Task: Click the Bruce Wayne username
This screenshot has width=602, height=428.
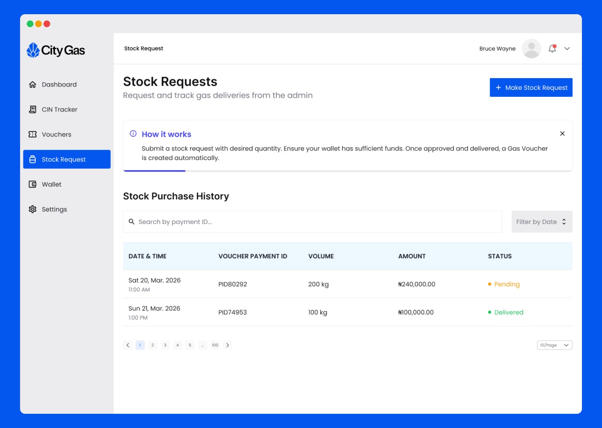Action: coord(497,48)
